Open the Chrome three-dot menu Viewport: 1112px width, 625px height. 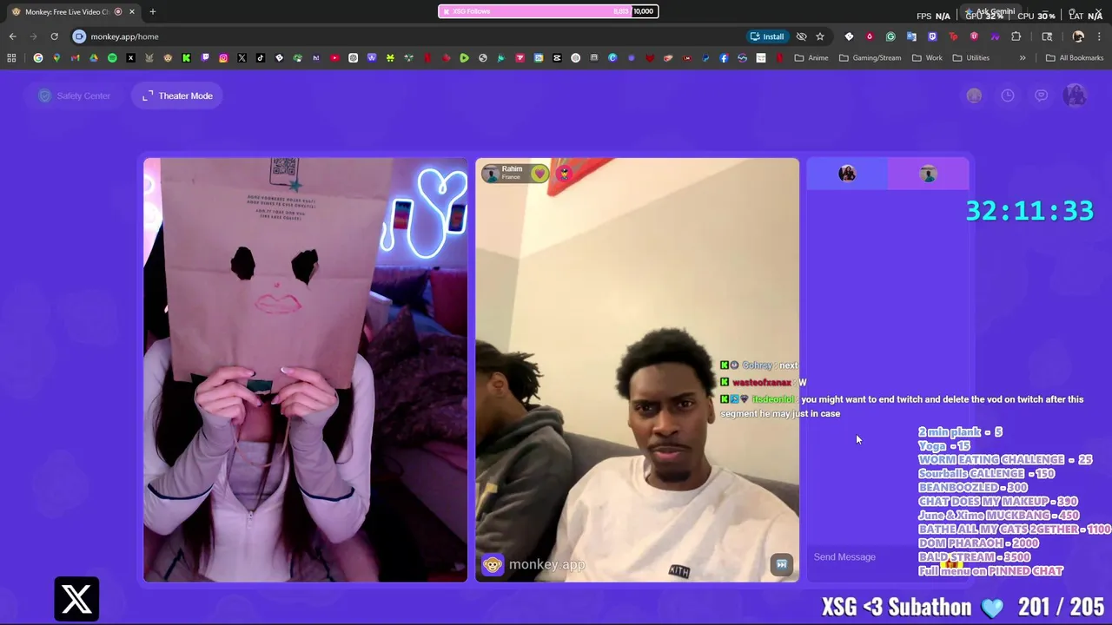tap(1099, 36)
